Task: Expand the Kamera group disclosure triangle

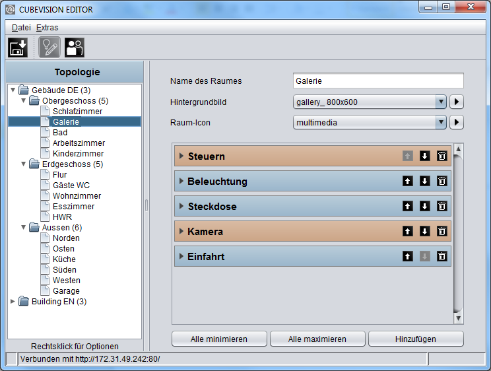Action: pos(181,231)
